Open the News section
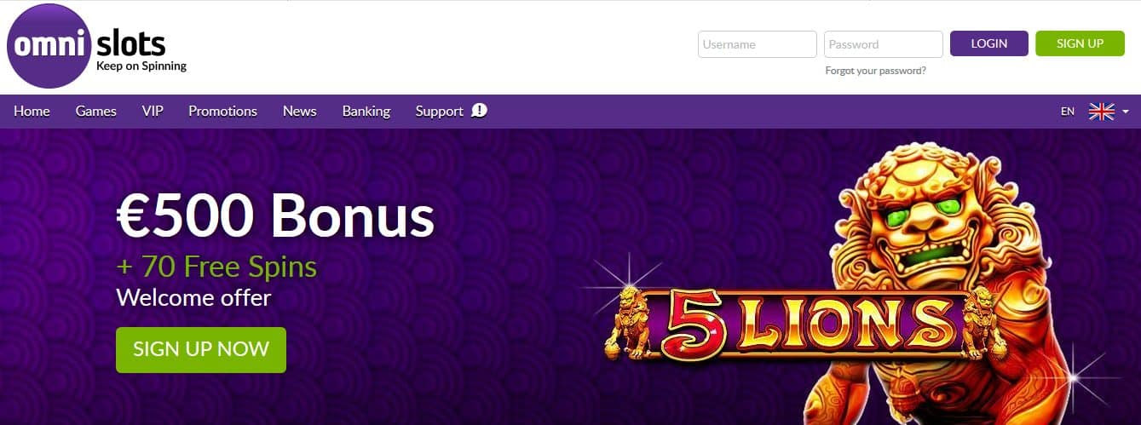This screenshot has height=425, width=1141. 299,111
